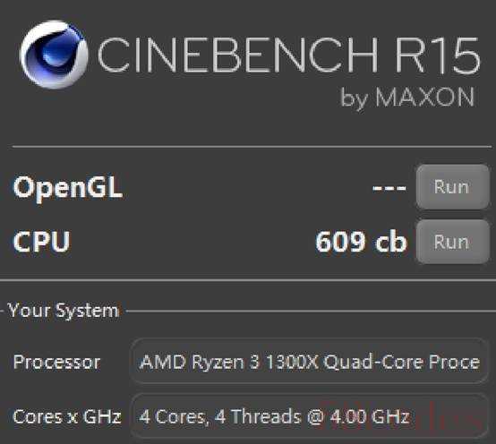Select the Processor row label

(x=56, y=362)
